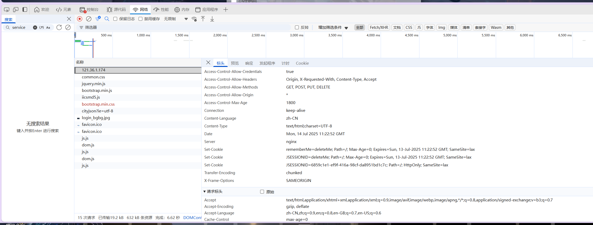593x225 pixels.
Task: Filter by 其他 (Other) type
Action: click(x=510, y=28)
